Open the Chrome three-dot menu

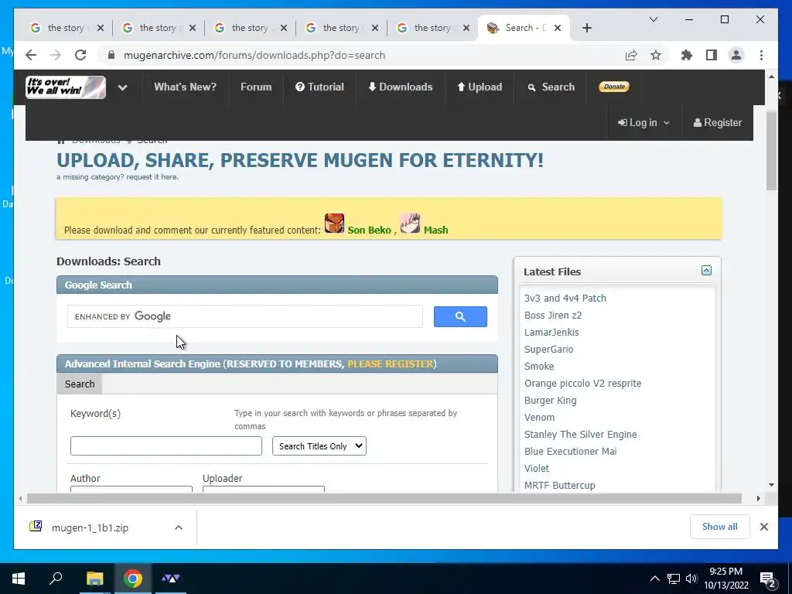pos(761,55)
